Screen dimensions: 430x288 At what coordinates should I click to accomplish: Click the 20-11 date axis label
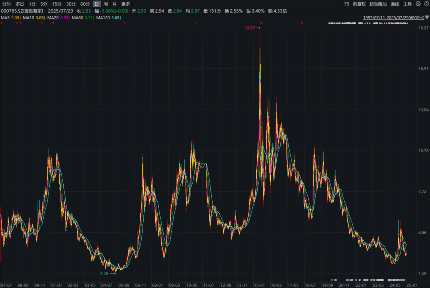pos(344,285)
